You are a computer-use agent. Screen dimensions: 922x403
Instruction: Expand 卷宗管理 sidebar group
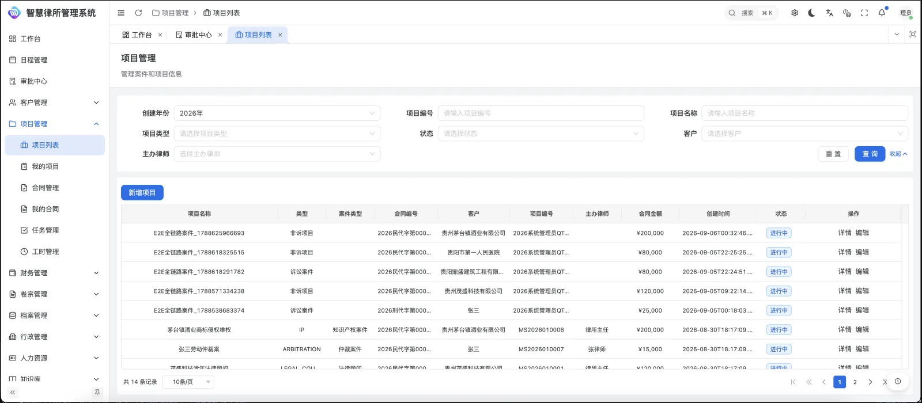55,294
